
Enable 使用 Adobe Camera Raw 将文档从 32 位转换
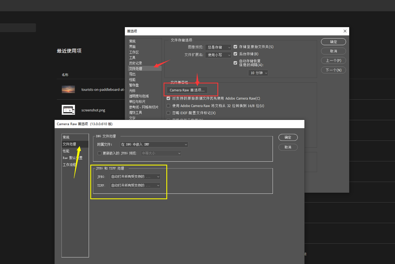[x=168, y=106]
